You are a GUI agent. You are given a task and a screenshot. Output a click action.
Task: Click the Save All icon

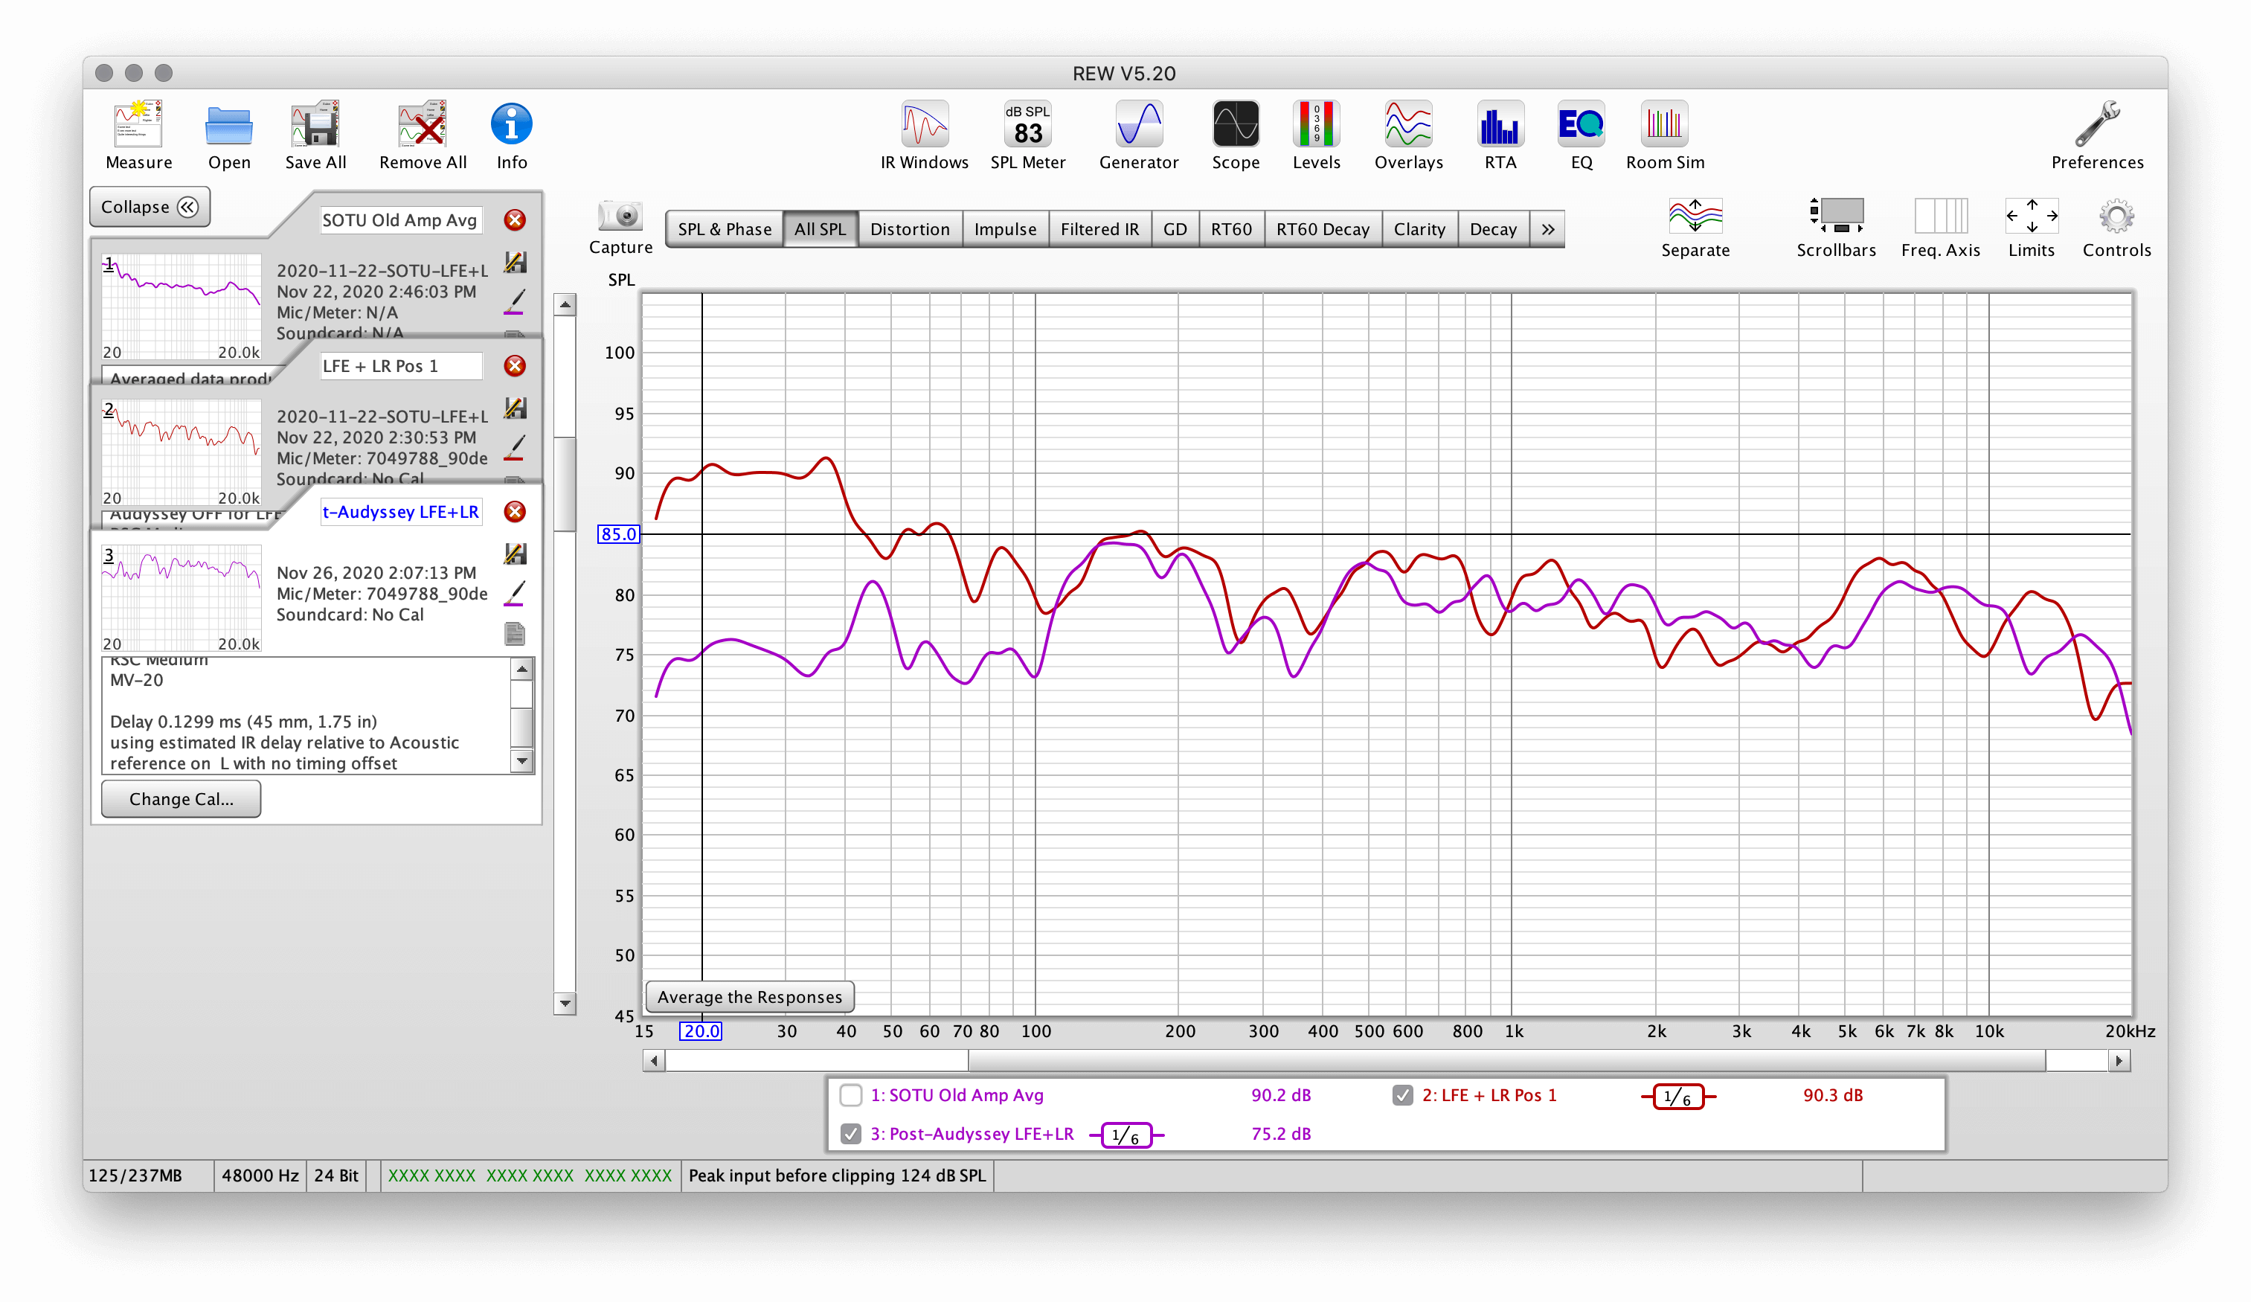tap(315, 124)
